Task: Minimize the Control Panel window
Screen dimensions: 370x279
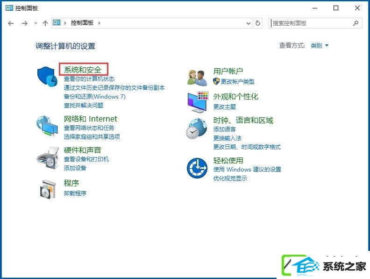Action: [x=315, y=8]
